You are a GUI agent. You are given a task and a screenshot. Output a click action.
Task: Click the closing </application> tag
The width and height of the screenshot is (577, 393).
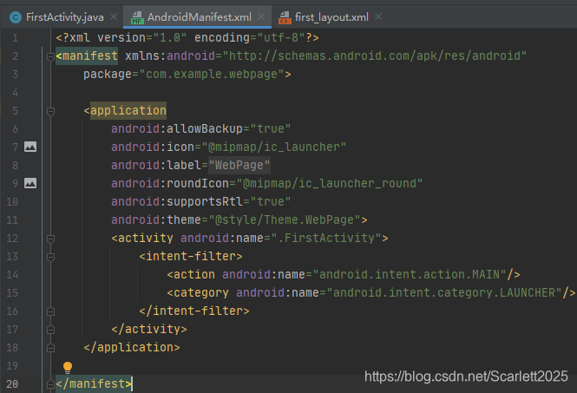tap(132, 347)
